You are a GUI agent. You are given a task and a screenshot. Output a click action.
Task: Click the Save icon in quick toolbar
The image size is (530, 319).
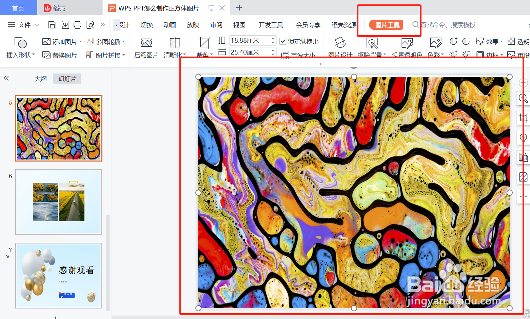point(52,25)
